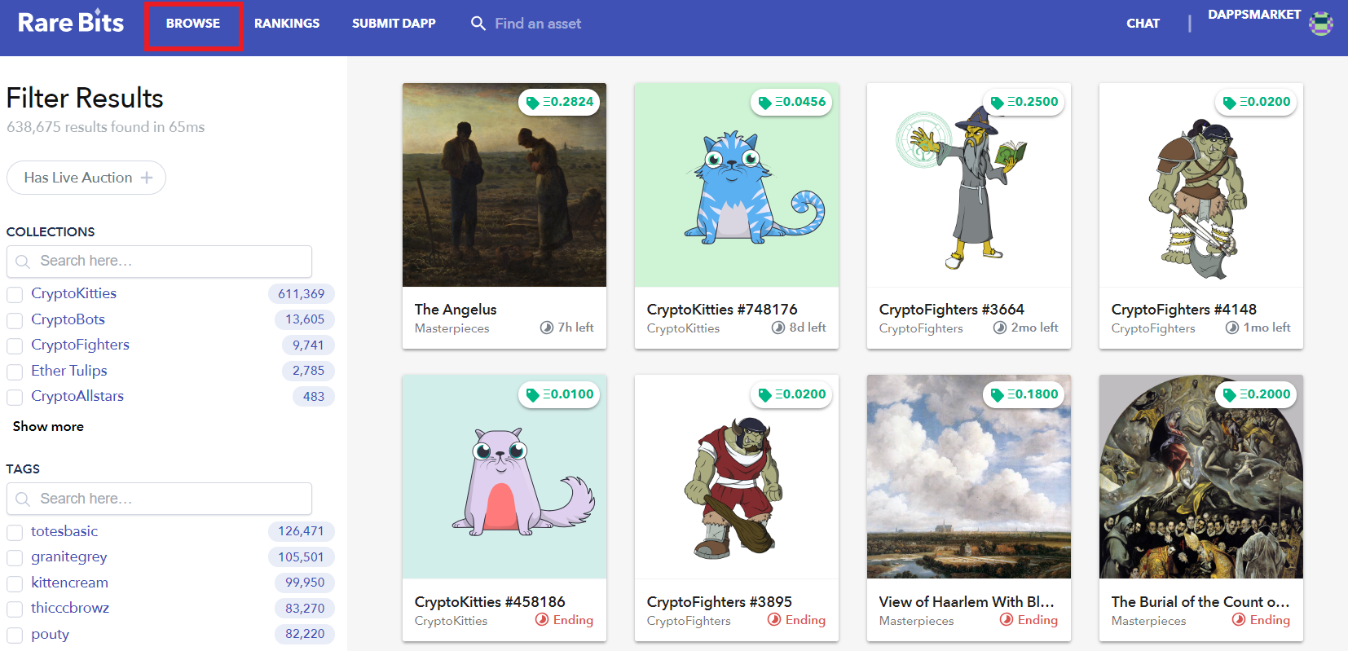Viewport: 1348px width, 651px height.
Task: Check the pouty tag checkbox
Action: (x=15, y=635)
